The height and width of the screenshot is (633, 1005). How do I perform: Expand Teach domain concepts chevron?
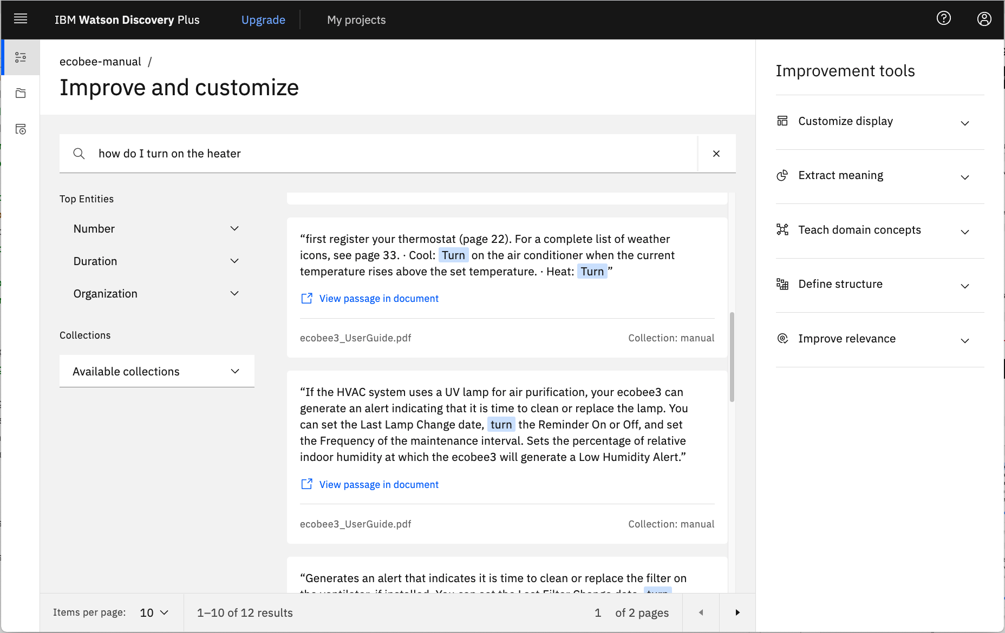pos(965,232)
